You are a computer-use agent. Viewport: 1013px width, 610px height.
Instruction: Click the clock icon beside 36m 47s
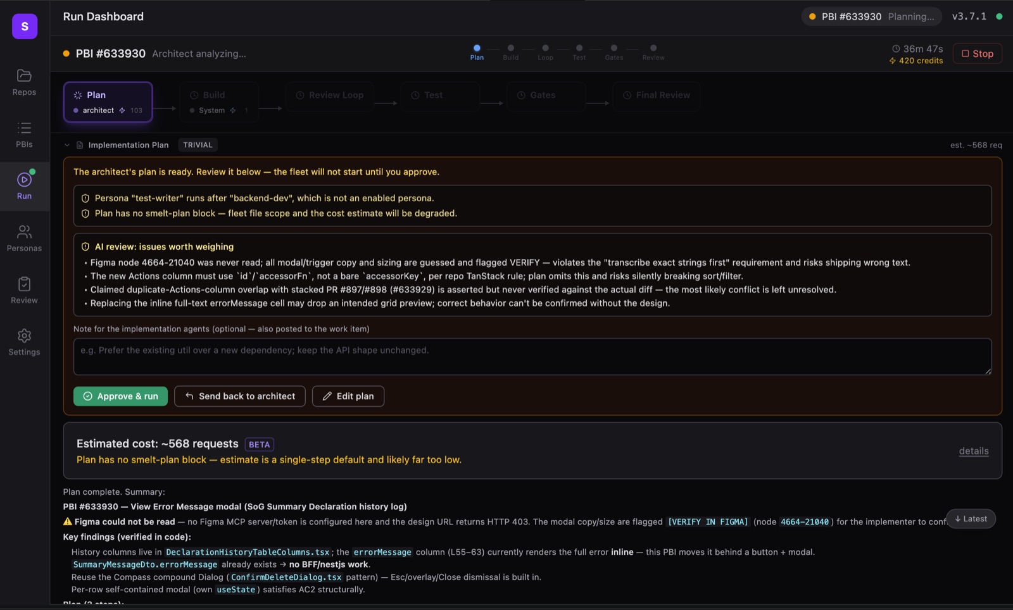pos(896,49)
